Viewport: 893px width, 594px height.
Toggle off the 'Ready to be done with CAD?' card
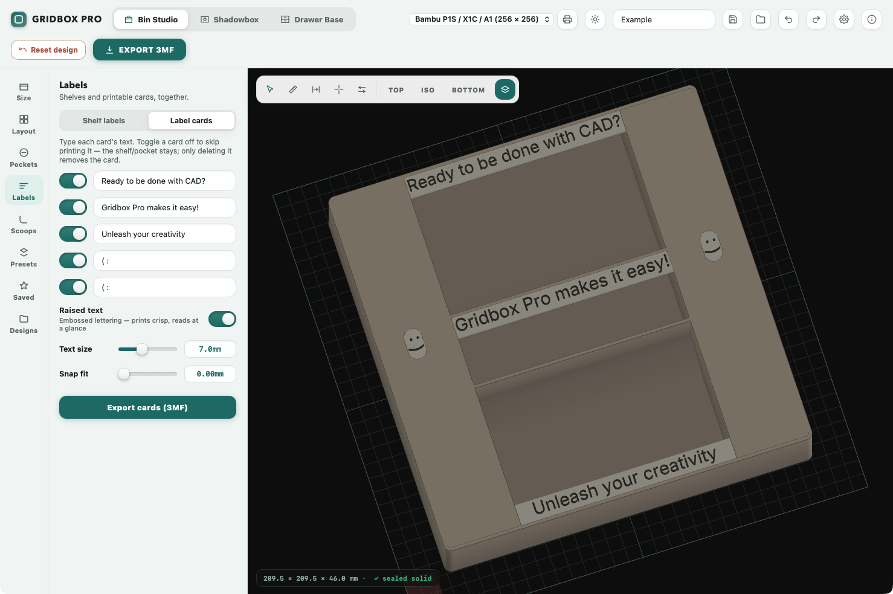[x=73, y=181]
